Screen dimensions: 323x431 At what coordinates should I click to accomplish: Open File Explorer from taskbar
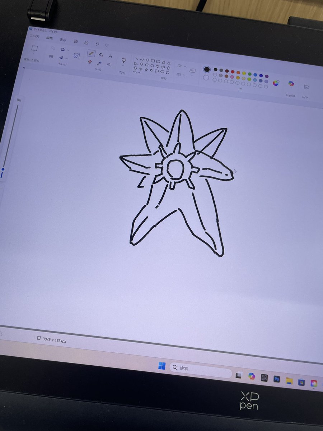289,380
